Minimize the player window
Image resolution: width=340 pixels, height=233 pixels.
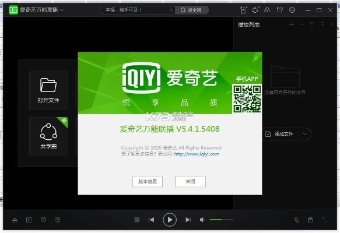[308, 10]
